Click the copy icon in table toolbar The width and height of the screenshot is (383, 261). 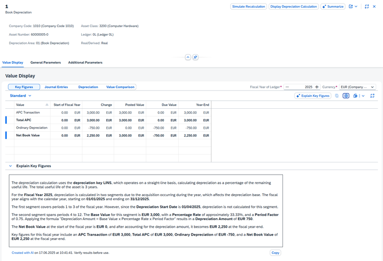[337, 96]
